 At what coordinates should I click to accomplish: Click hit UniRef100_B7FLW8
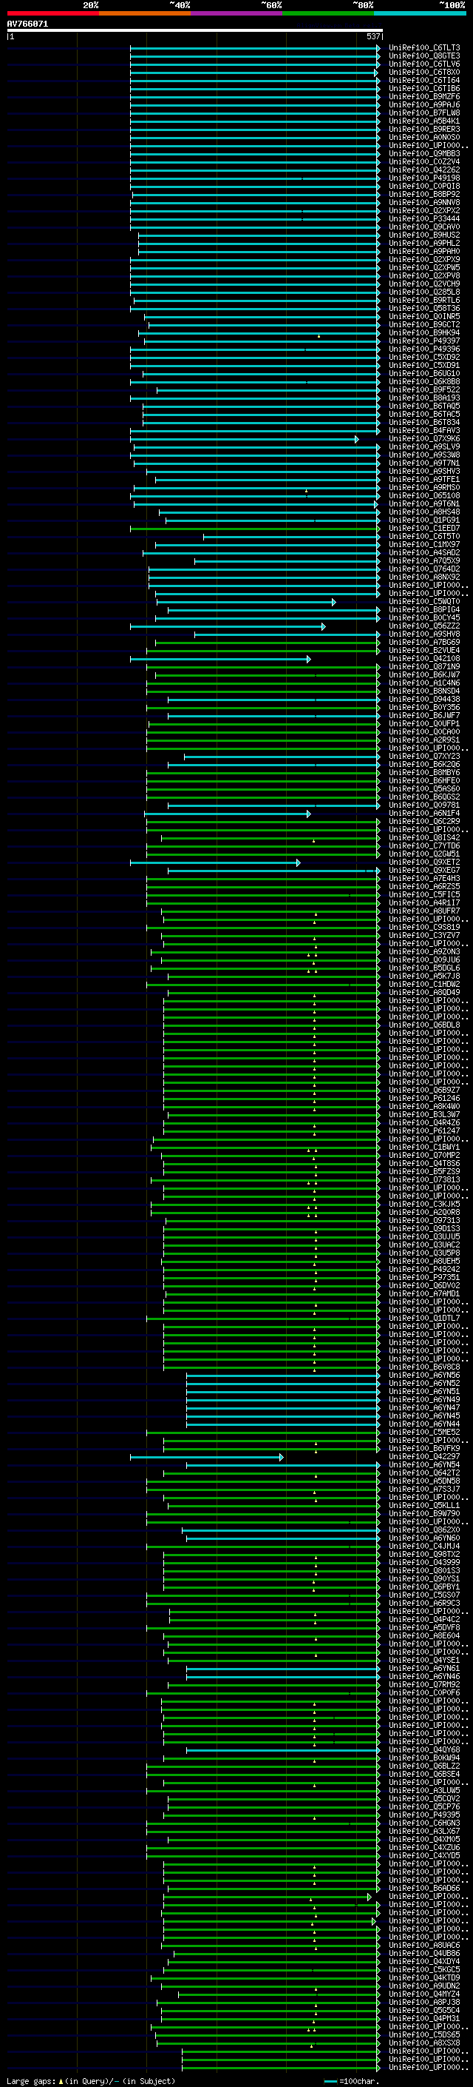click(424, 113)
